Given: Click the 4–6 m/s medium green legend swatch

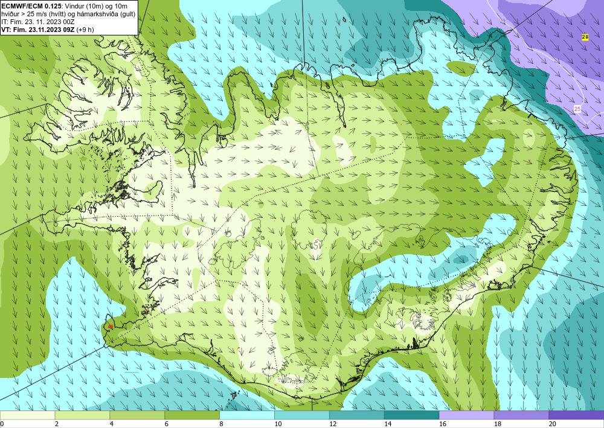Looking at the screenshot, I should pyautogui.click(x=137, y=415).
